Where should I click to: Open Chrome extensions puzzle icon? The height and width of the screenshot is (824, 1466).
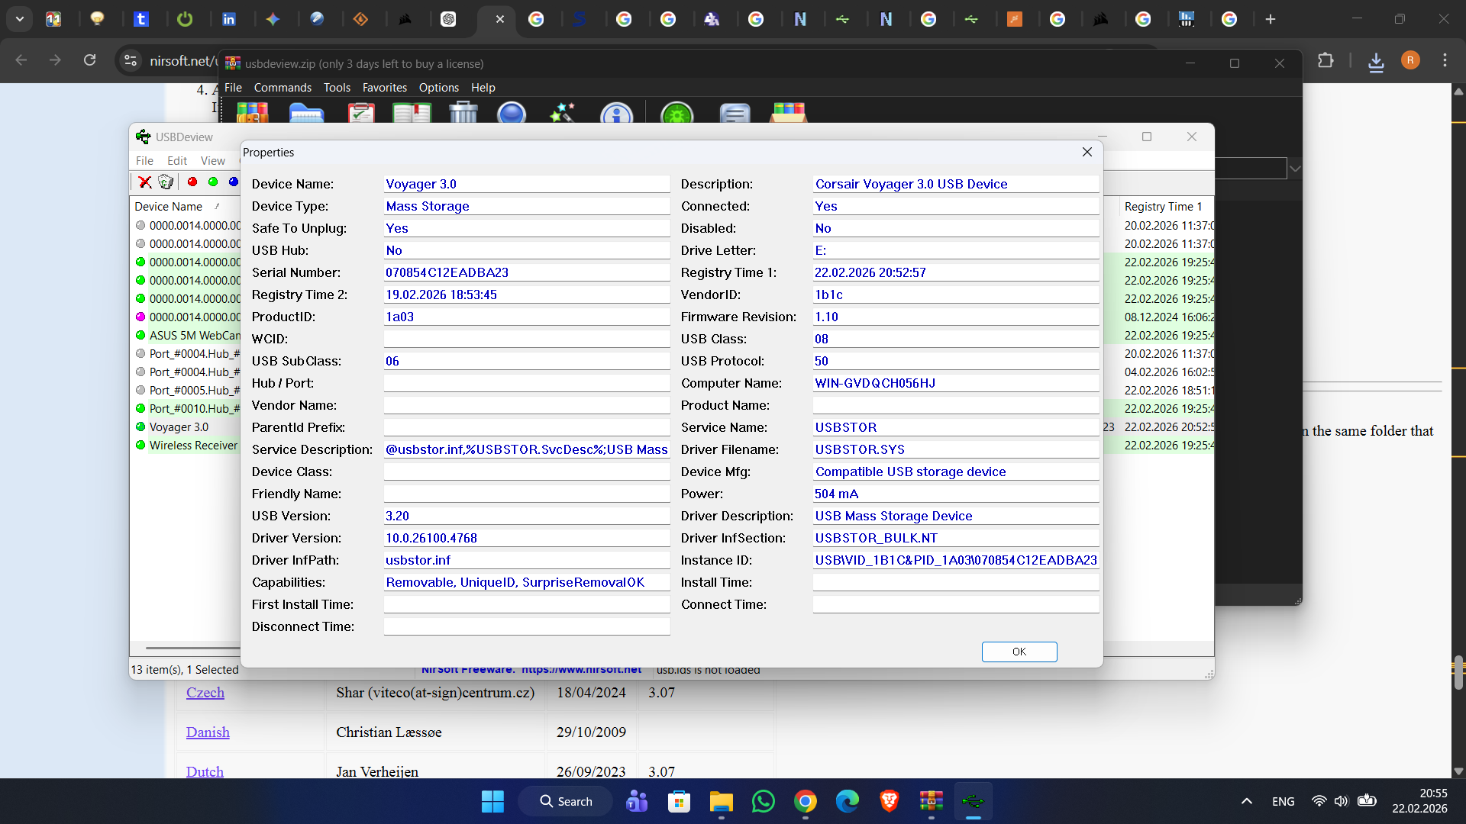1326,60
